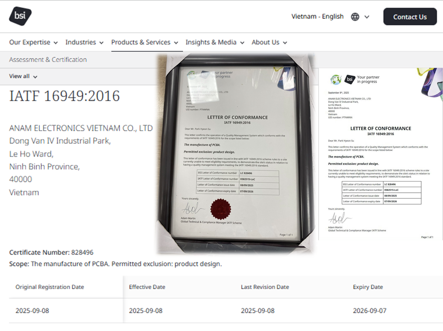Open the language selector chevron beside the globe

tap(367, 17)
